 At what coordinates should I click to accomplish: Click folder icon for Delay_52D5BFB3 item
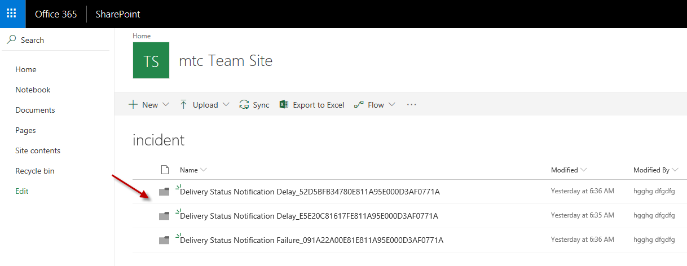[164, 192]
